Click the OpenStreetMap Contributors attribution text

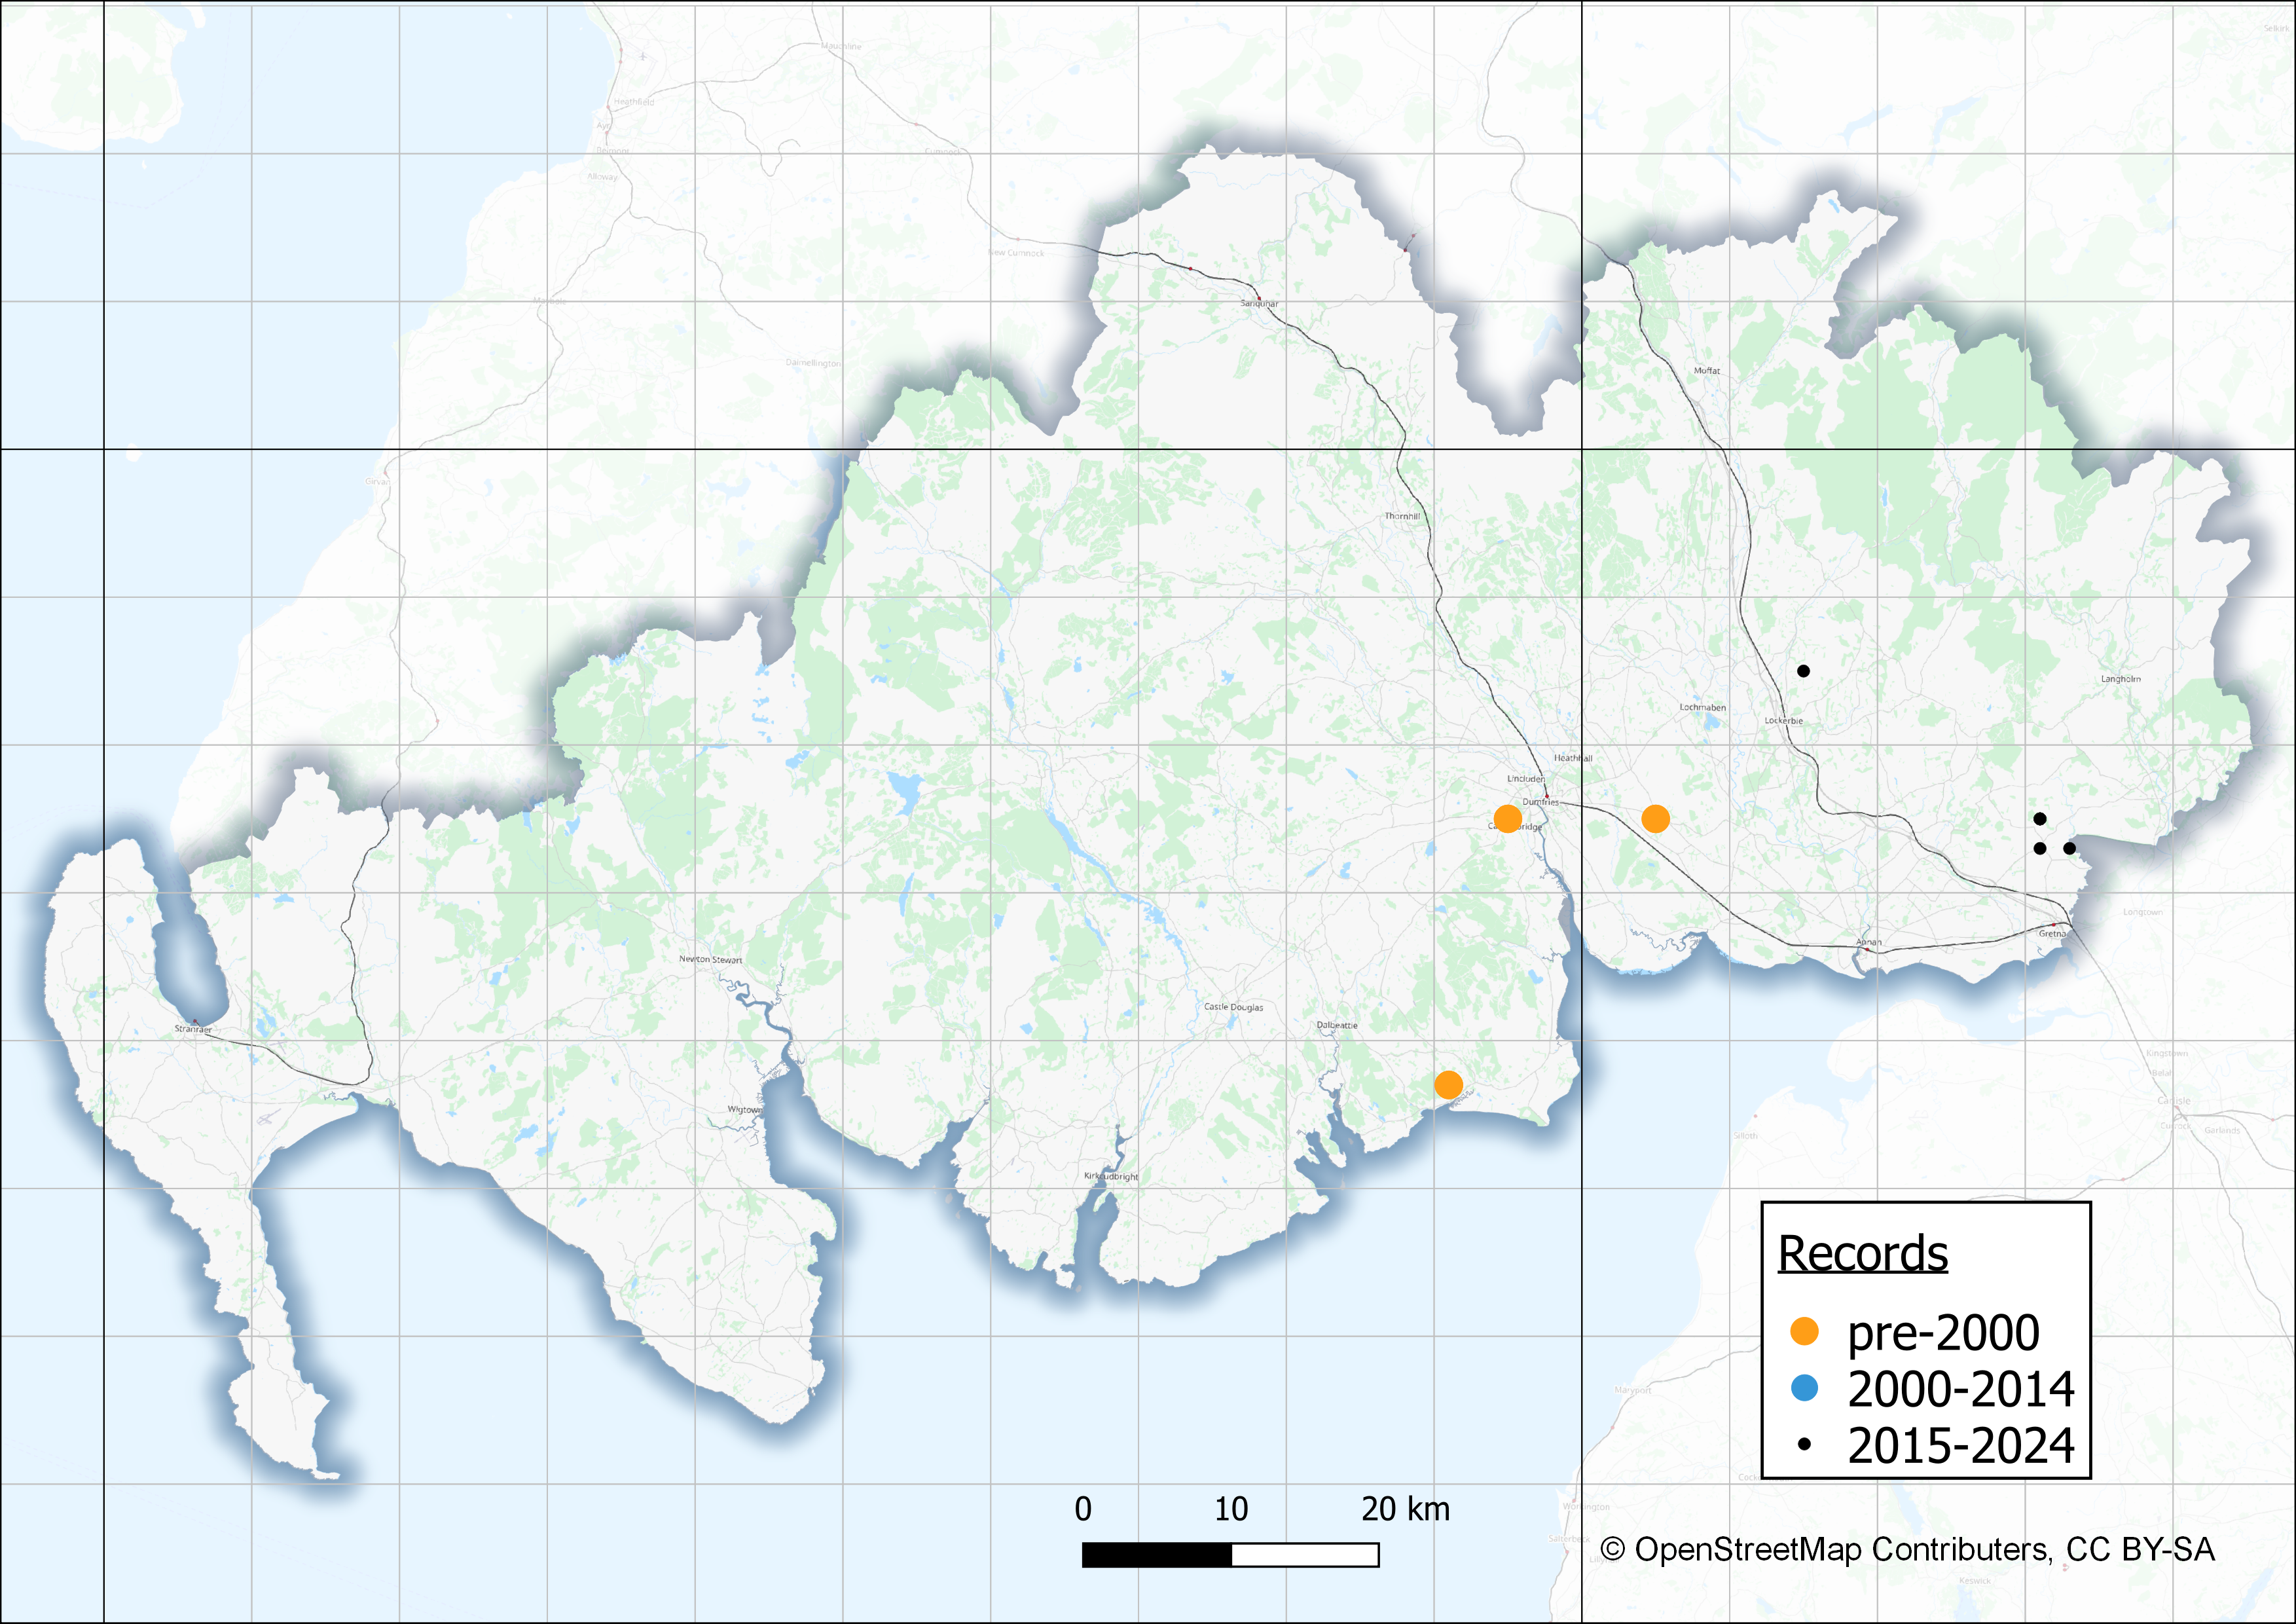(x=1907, y=1549)
